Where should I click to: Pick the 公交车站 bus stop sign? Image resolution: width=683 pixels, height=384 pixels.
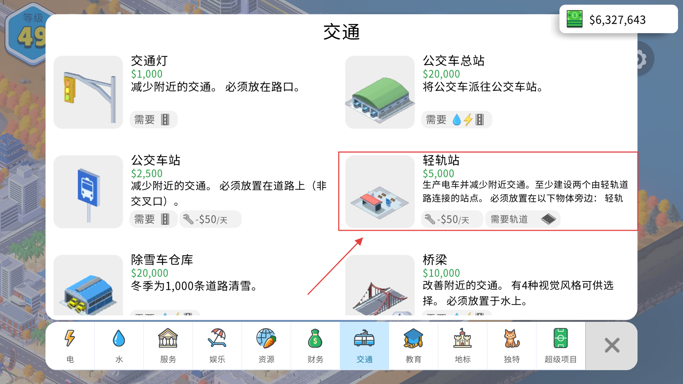click(88, 192)
